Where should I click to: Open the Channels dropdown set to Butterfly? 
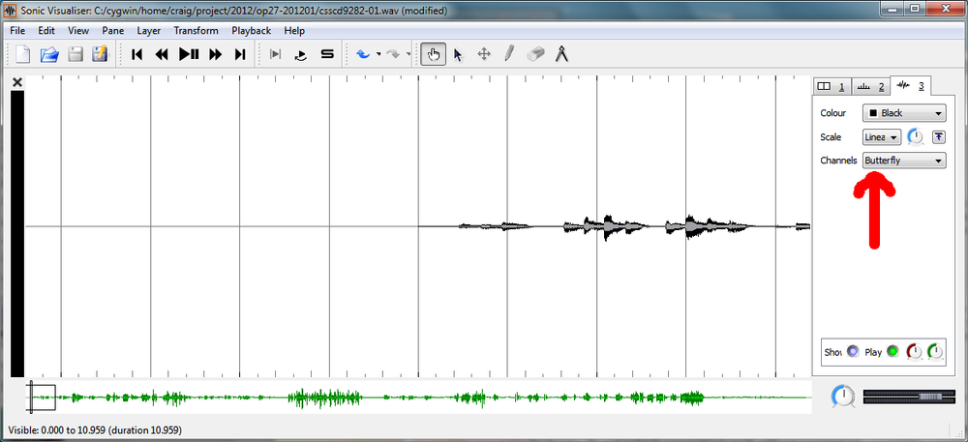click(904, 161)
